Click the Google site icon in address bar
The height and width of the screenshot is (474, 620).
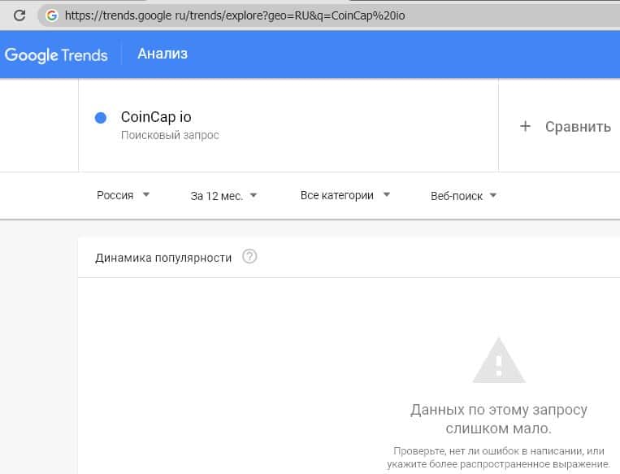(x=52, y=15)
